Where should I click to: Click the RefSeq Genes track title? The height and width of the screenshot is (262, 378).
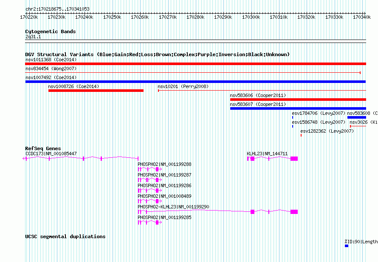[43, 148]
